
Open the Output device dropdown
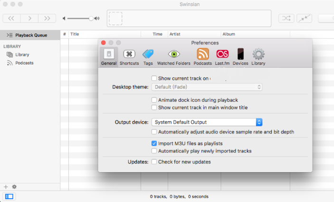pos(207,122)
